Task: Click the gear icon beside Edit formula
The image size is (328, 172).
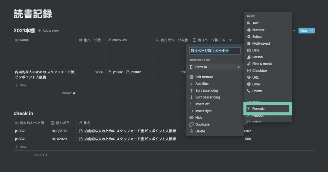Action: (191, 77)
